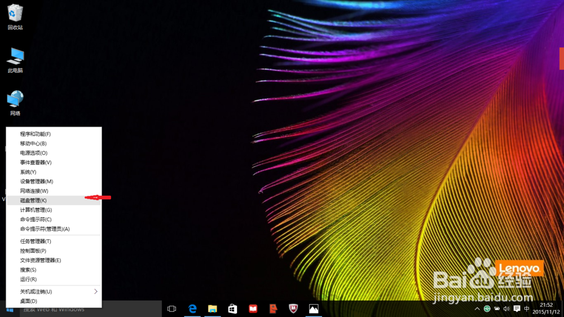Click the Search Web and Windows box
The height and width of the screenshot is (317, 564).
point(91,309)
